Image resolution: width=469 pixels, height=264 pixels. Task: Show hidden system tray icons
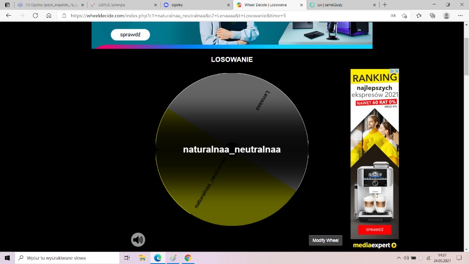(x=399, y=258)
